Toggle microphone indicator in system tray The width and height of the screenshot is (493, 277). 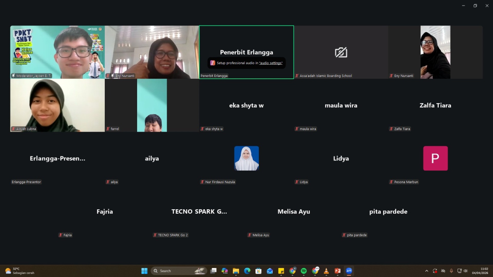pyautogui.click(x=451, y=271)
